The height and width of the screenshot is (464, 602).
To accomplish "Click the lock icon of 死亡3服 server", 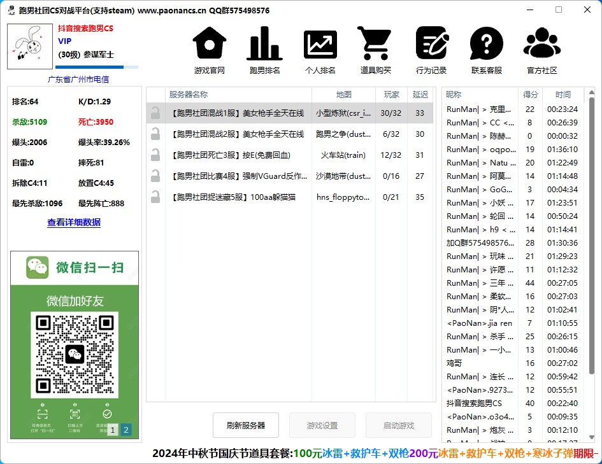I will (x=155, y=155).
